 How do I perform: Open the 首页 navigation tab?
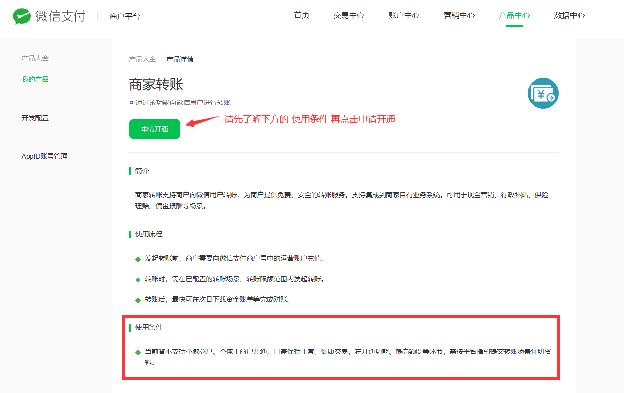tap(301, 15)
